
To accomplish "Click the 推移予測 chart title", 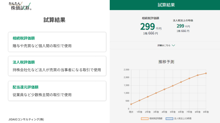I will coord(166,61).
